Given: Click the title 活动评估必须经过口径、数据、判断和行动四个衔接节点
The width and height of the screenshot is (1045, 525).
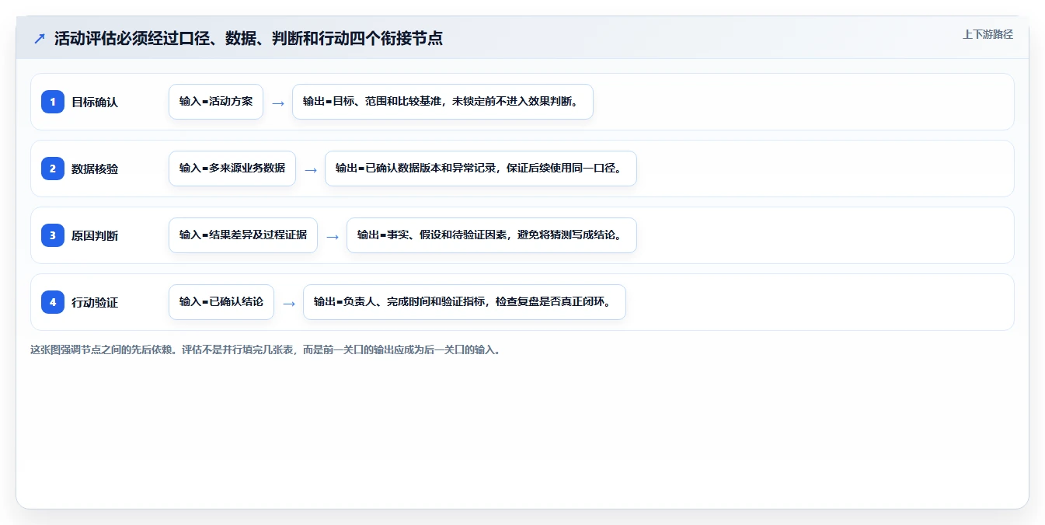Looking at the screenshot, I should point(249,38).
